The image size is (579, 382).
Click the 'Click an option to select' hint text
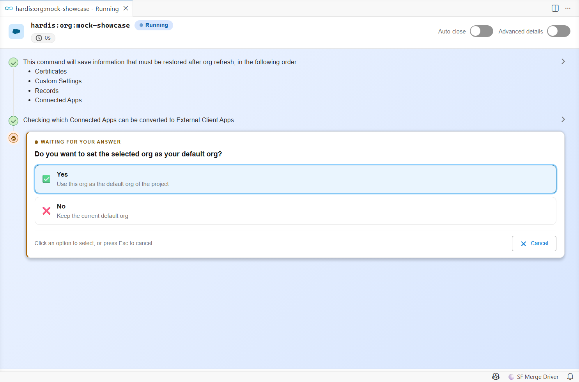pos(93,244)
